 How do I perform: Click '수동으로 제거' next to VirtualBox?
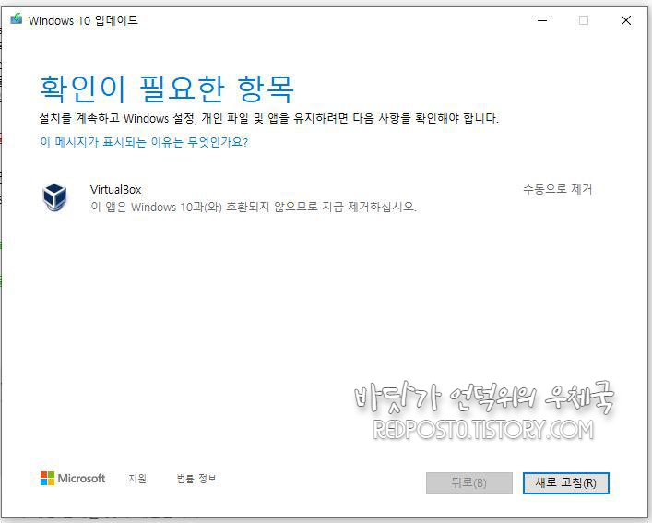pyautogui.click(x=558, y=189)
